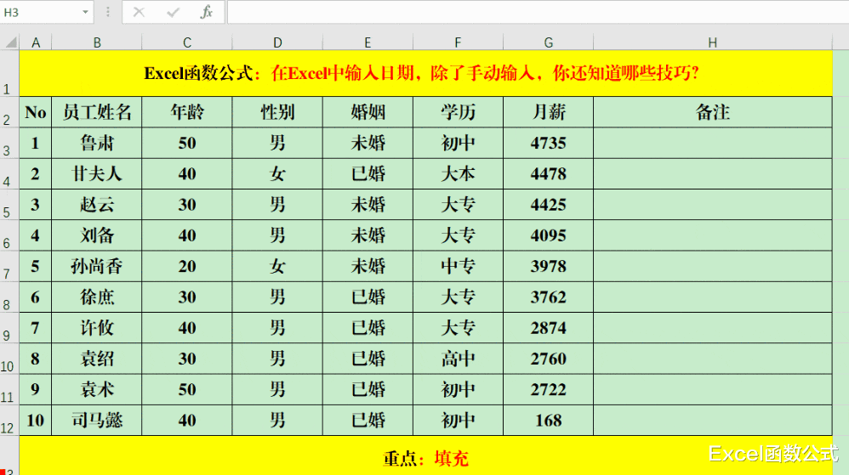
Task: Click the 学历 header cell
Action: pyautogui.click(x=458, y=112)
